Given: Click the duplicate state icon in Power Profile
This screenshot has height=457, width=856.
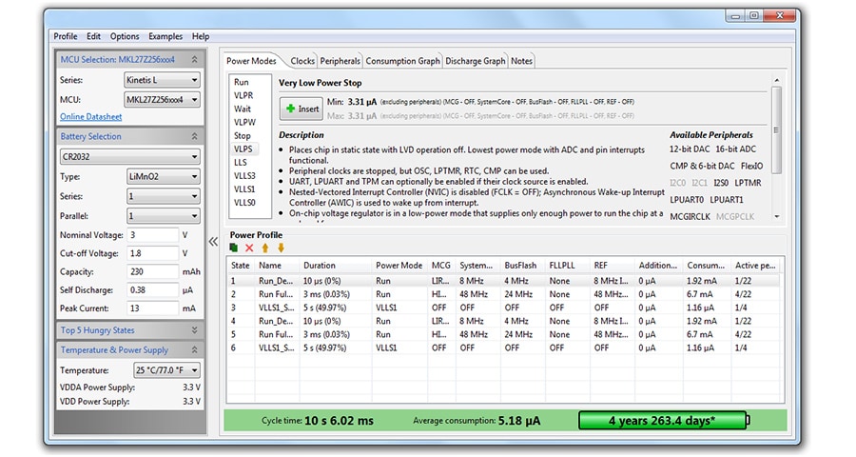Looking at the screenshot, I should coord(234,248).
